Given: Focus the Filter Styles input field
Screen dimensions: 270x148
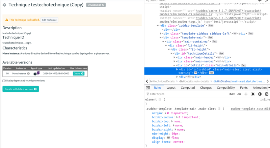Looking at the screenshot, I should click(187, 94).
